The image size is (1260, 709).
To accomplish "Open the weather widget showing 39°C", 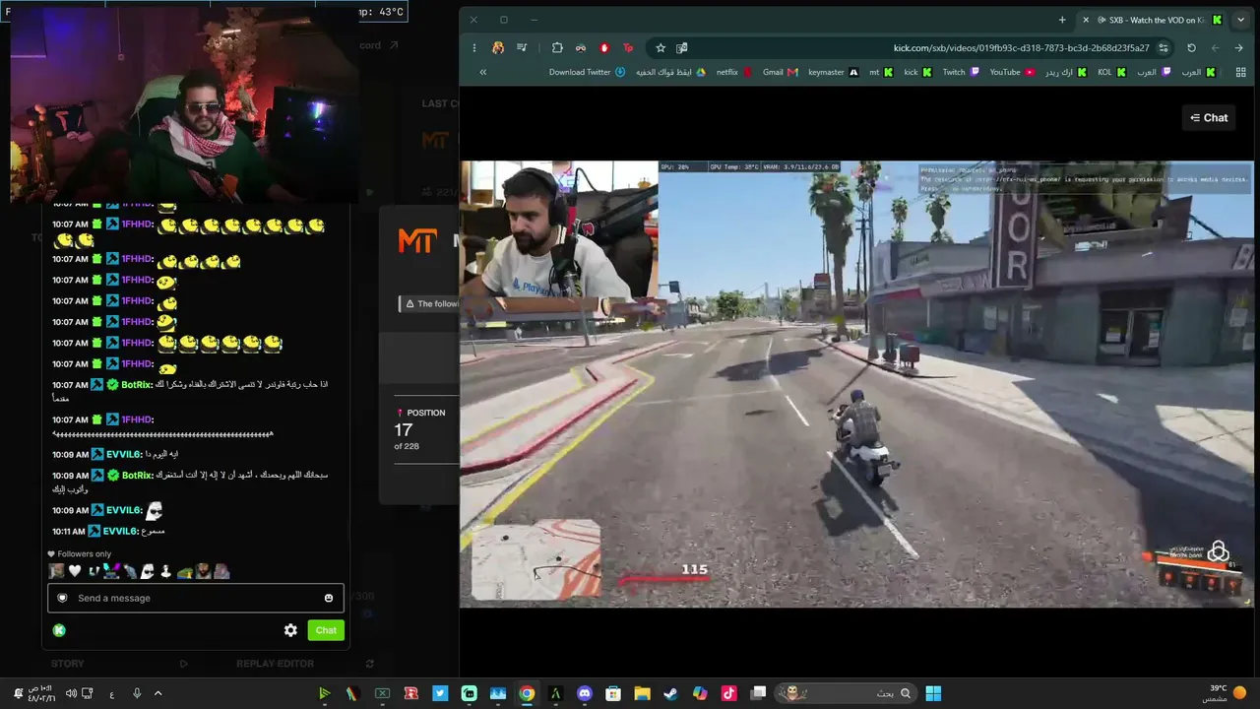I will tap(1226, 693).
